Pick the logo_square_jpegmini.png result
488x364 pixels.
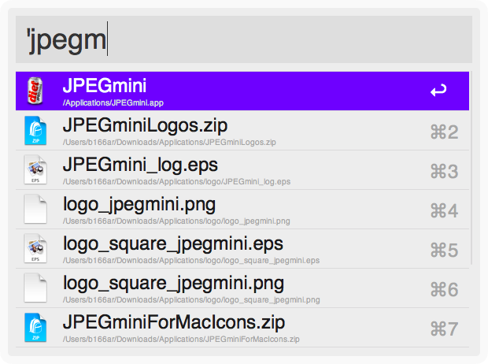click(173, 283)
